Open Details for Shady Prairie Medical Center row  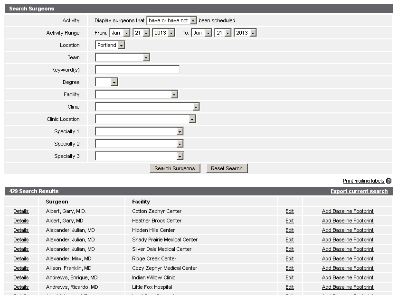(x=21, y=240)
